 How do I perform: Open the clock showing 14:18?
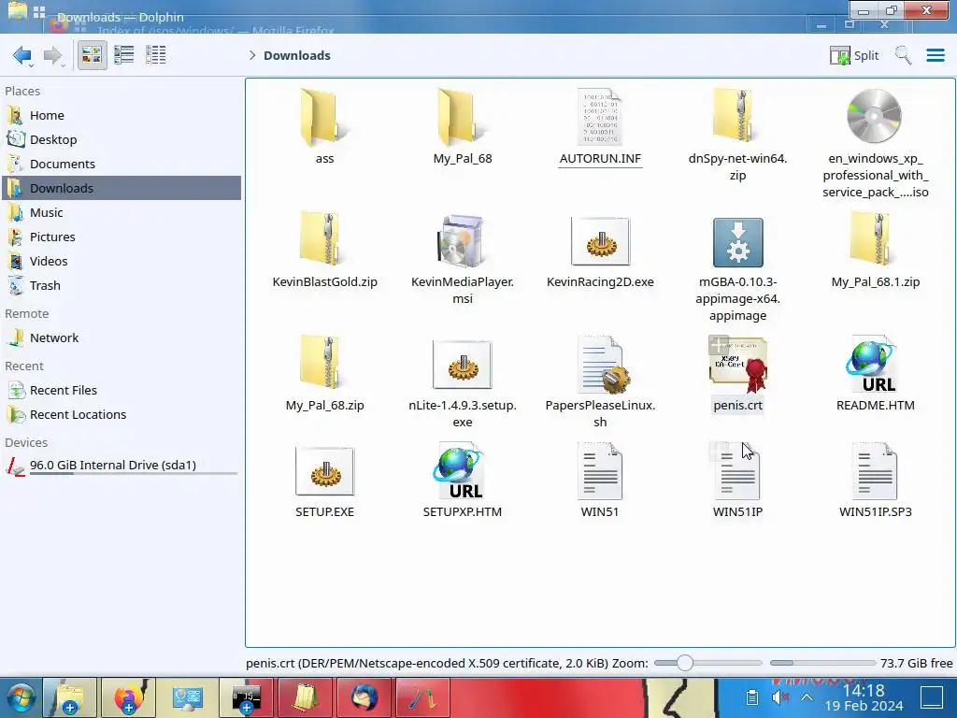tap(864, 697)
